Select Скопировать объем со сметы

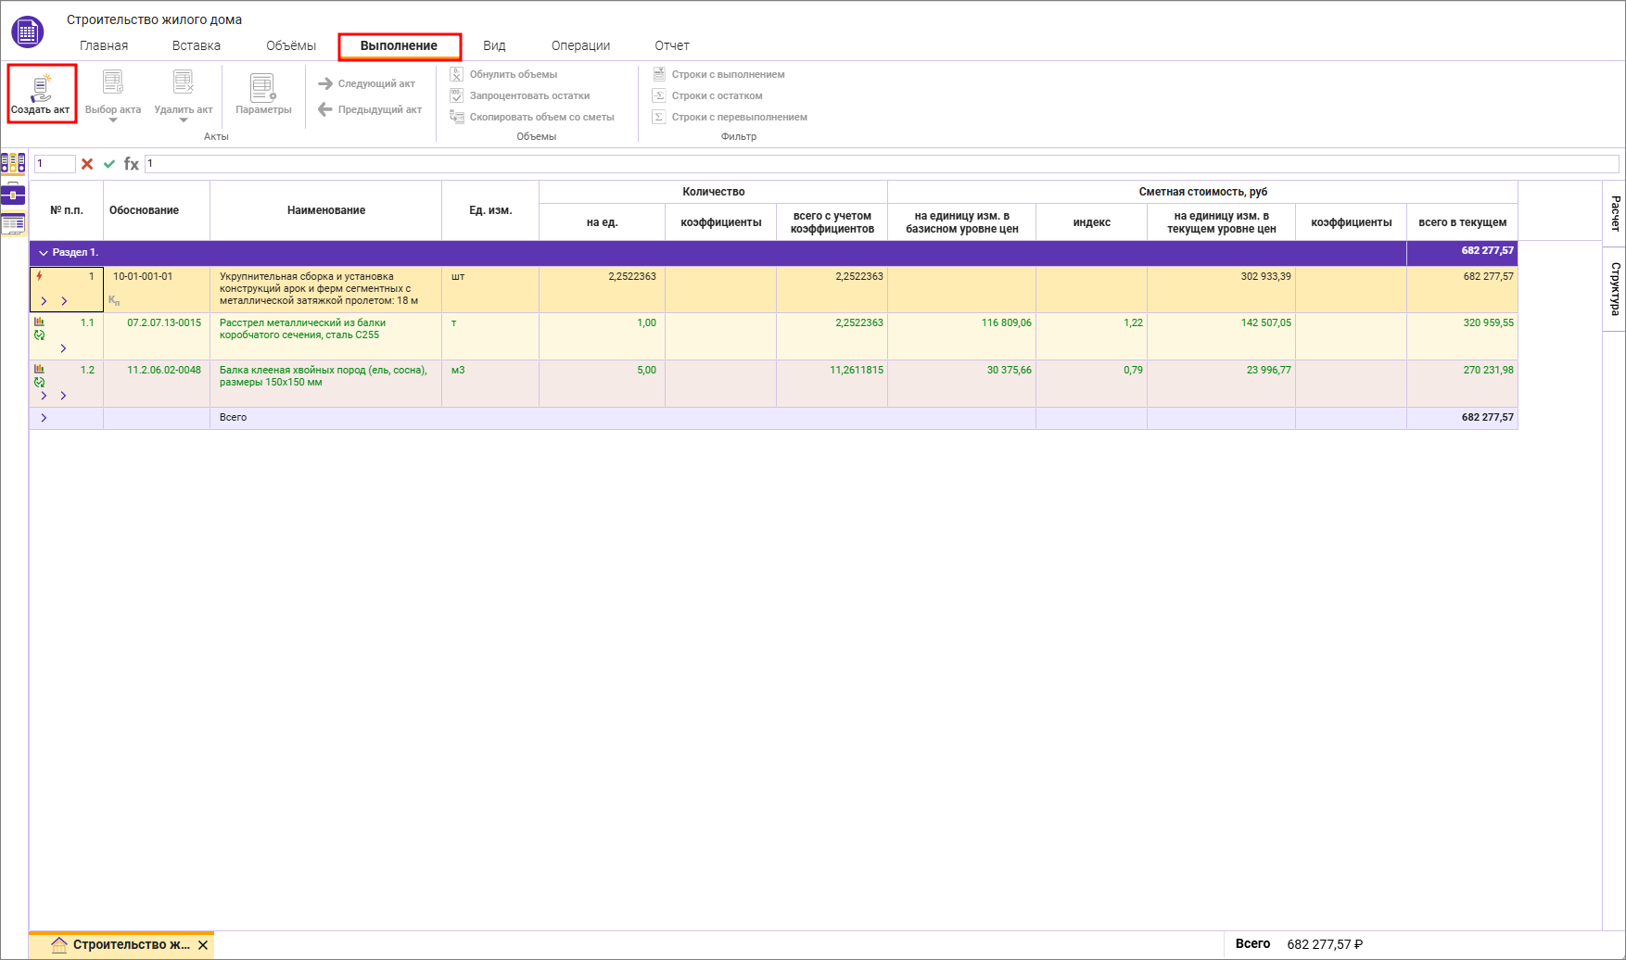(x=541, y=117)
